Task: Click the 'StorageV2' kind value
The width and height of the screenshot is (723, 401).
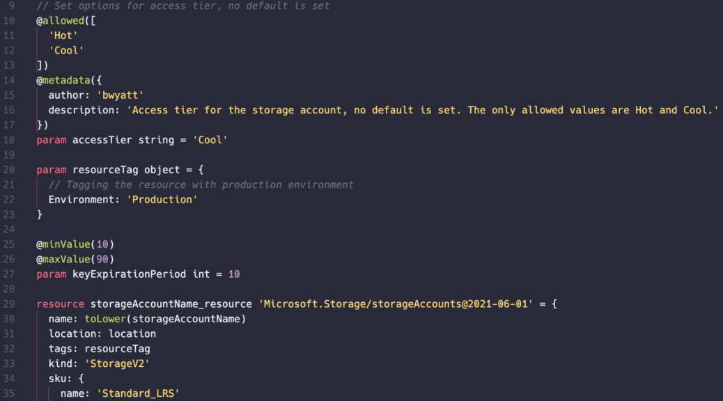Action: click(x=117, y=363)
